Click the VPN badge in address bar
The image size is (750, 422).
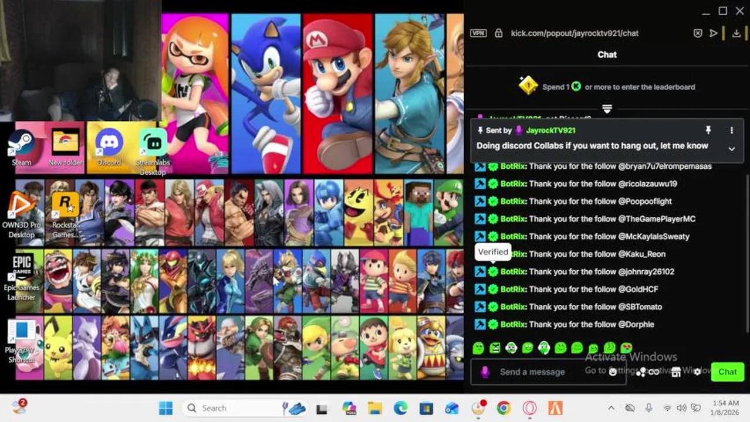click(478, 33)
